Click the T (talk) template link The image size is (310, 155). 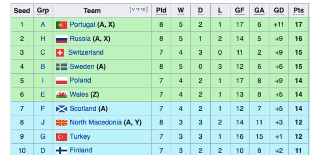pyautogui.click(x=139, y=10)
